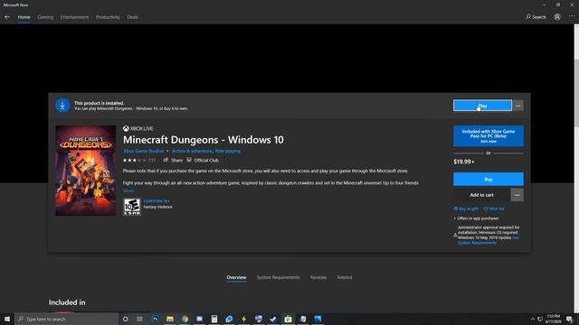Screen dimensions: 579x325
Task: Click the Minecraft Dungeons cover art
Action: point(86,171)
